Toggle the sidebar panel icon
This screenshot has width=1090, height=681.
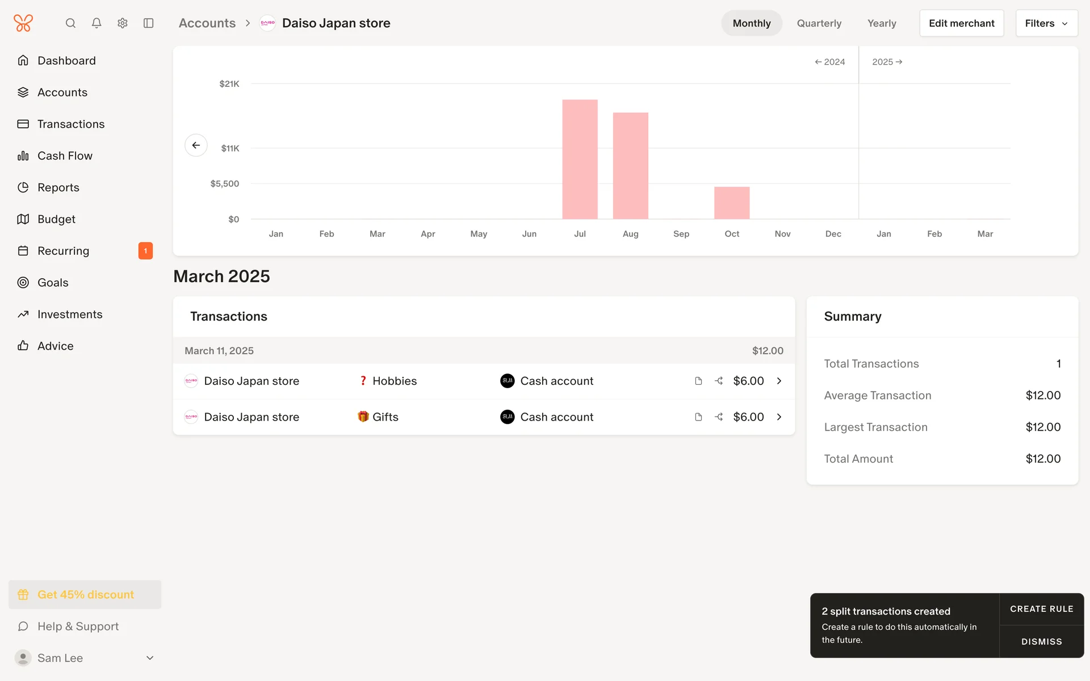point(149,23)
